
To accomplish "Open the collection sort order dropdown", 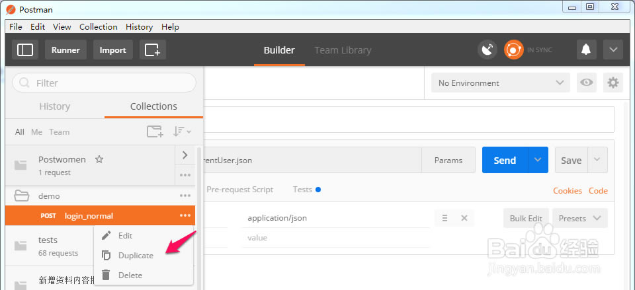I will [182, 131].
